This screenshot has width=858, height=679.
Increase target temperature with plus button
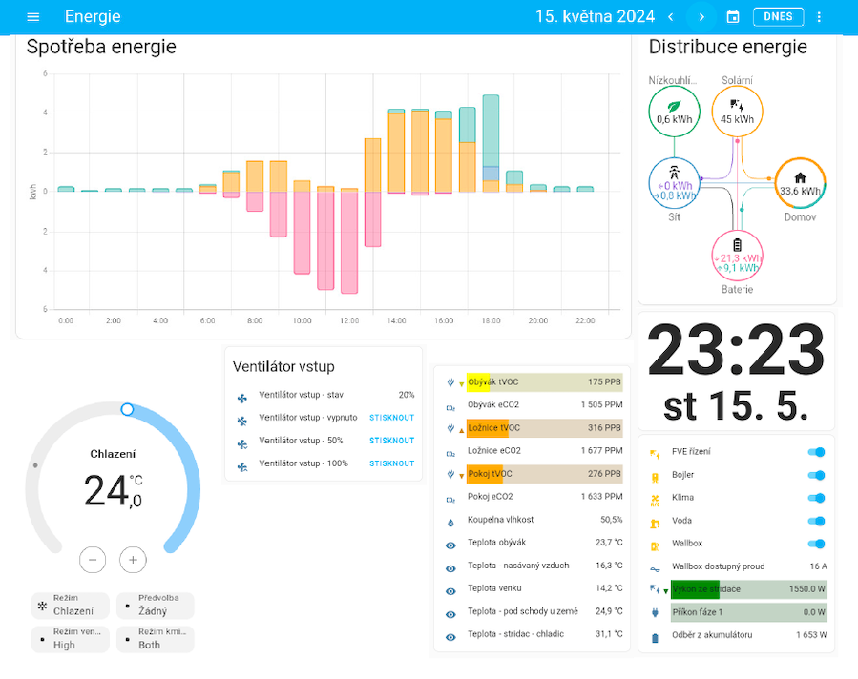(133, 560)
